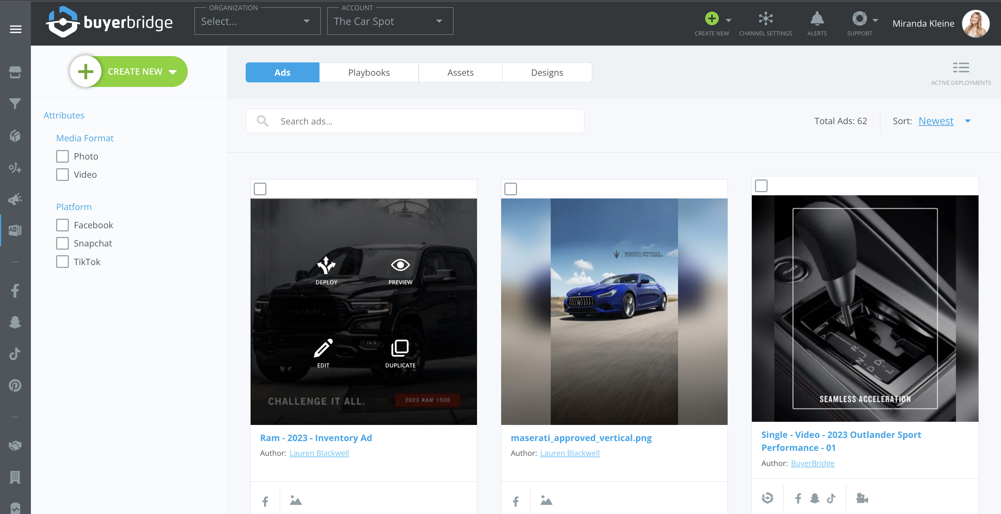This screenshot has width=1001, height=514.
Task: Preview the Ram inventory ad
Action: (400, 271)
